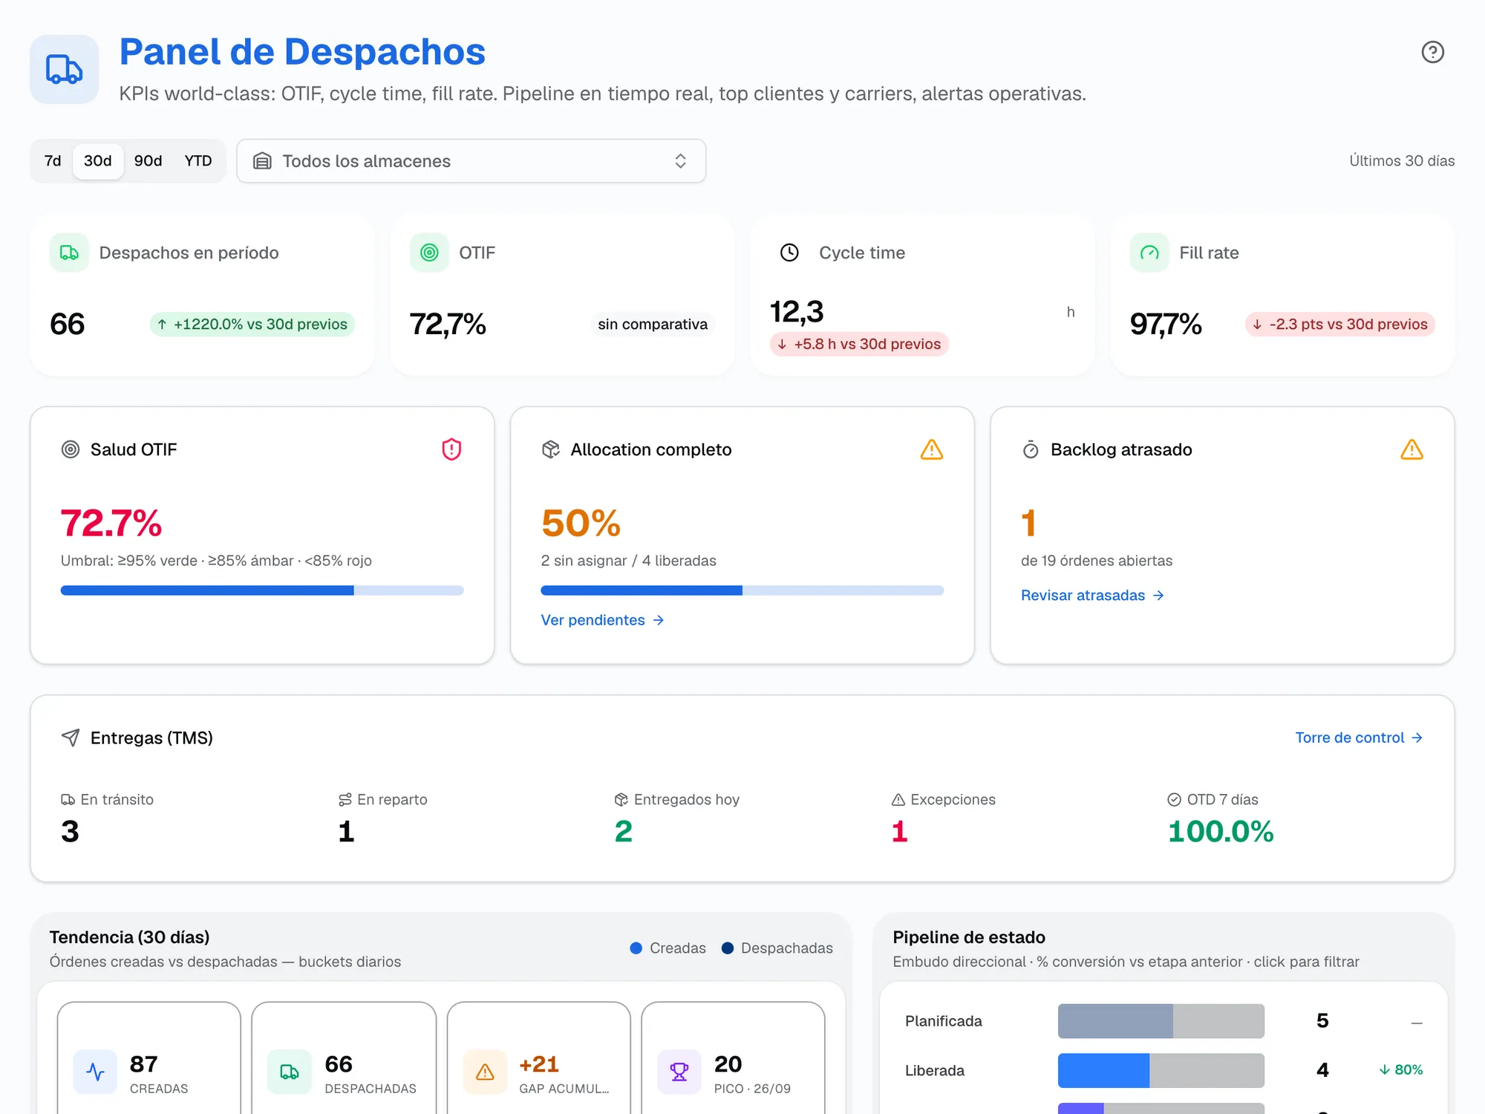The width and height of the screenshot is (1485, 1114).
Task: Toggle the Creadas legend series
Action: (x=668, y=948)
